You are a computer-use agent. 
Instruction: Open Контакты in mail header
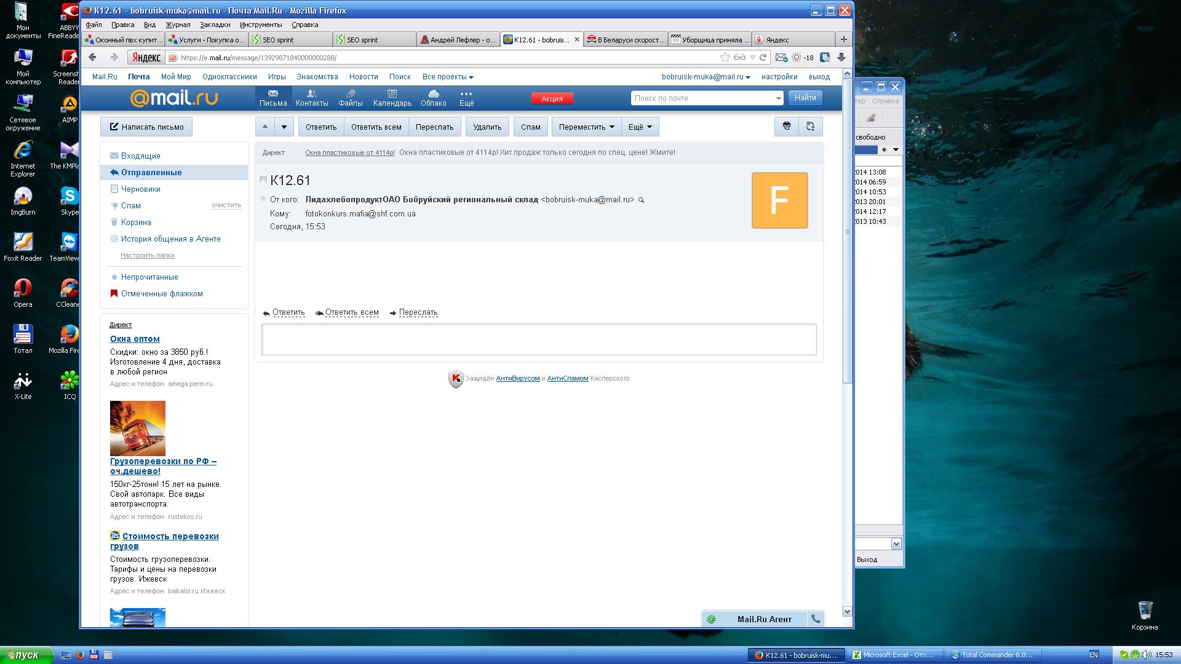(311, 98)
